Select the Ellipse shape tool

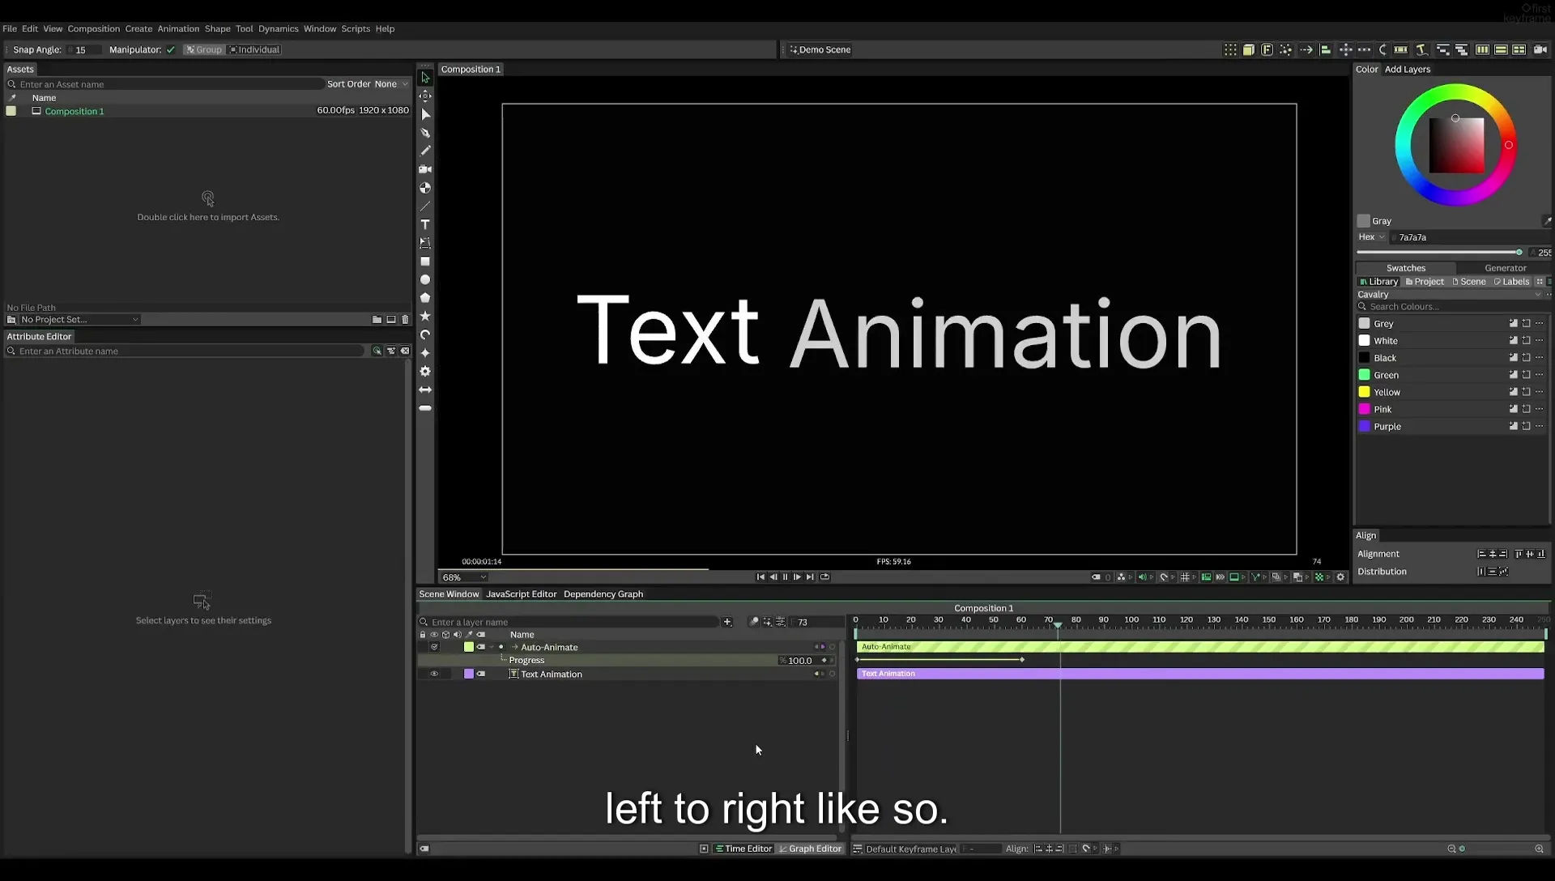coord(425,279)
